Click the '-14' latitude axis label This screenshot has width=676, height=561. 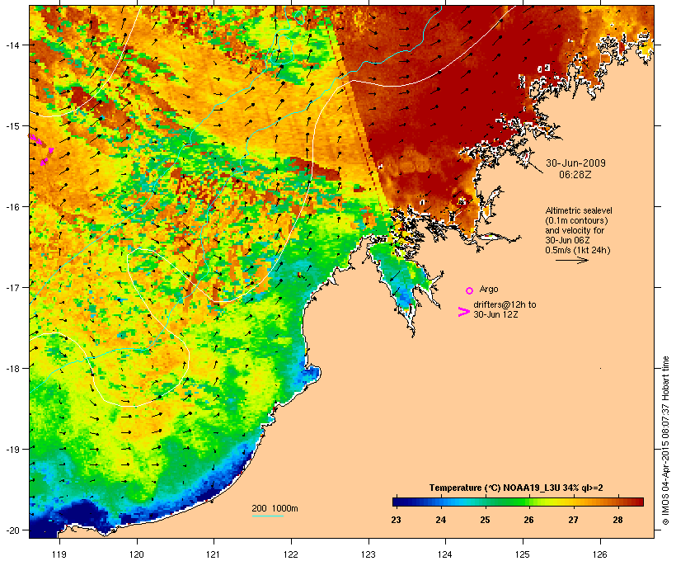12,45
